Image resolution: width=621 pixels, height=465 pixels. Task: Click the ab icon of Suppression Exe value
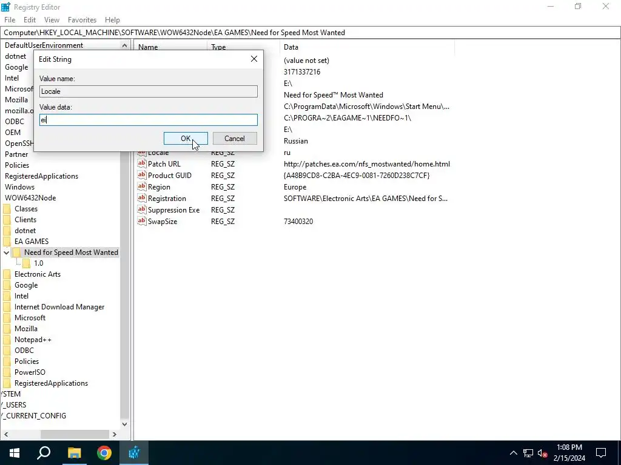tap(142, 209)
